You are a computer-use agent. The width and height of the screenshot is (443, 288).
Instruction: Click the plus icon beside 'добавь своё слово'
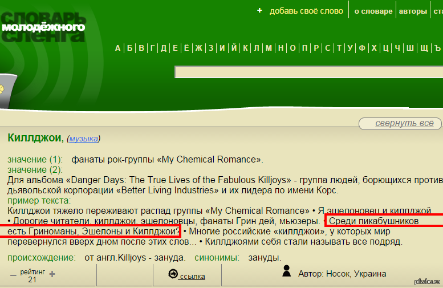coord(259,11)
